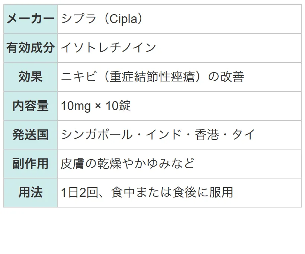The height and width of the screenshot is (254, 305).
Task: Click the 有効成分 header cell
Action: coord(31,48)
